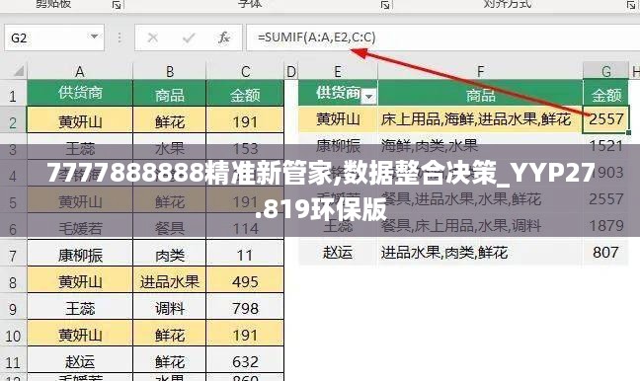640x381 pixels.
Task: Click the formula bar with SUMIF formula
Action: pyautogui.click(x=442, y=38)
